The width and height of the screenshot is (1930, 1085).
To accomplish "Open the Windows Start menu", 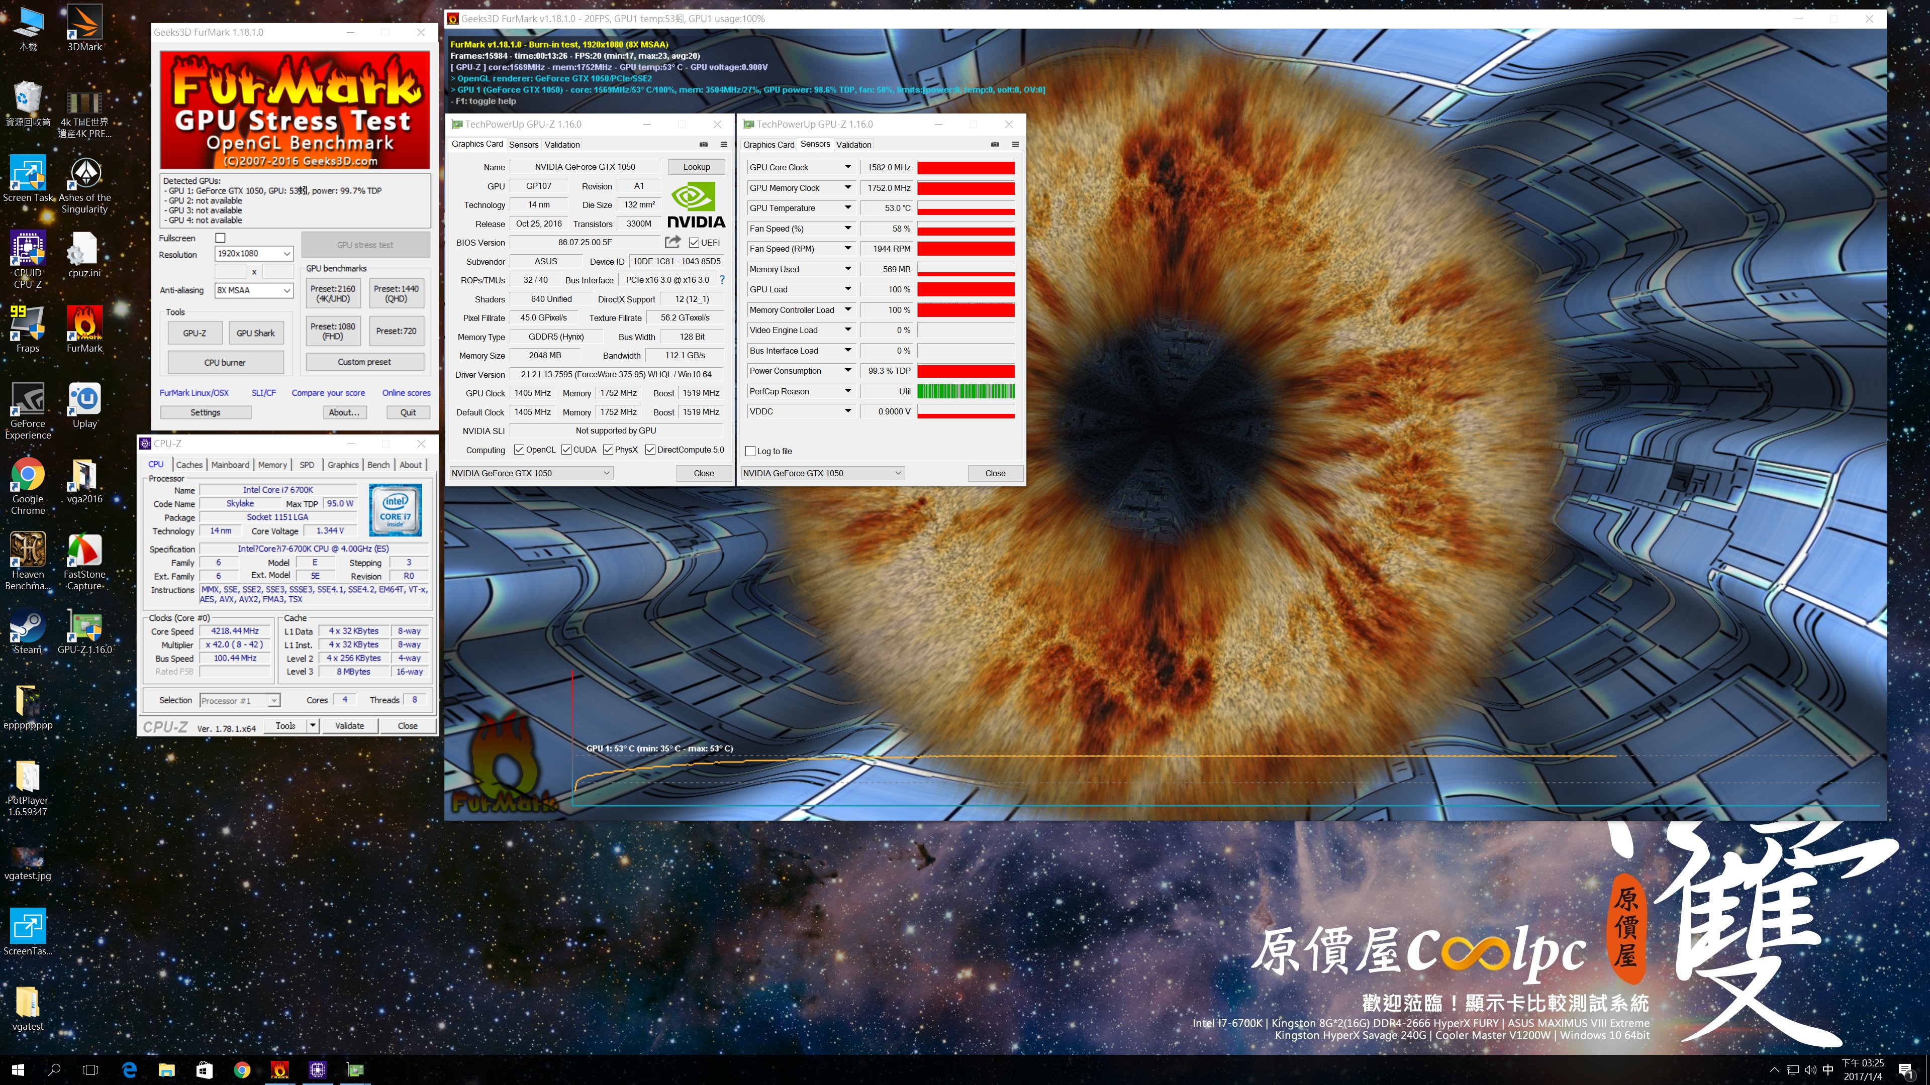I will click(18, 1070).
